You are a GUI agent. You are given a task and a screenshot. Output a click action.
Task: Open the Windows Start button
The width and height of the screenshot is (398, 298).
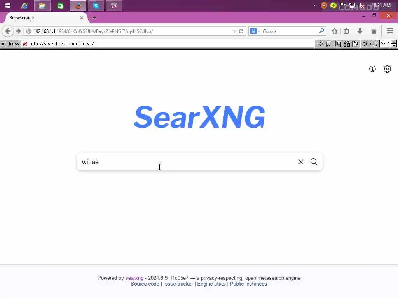(x=7, y=5)
